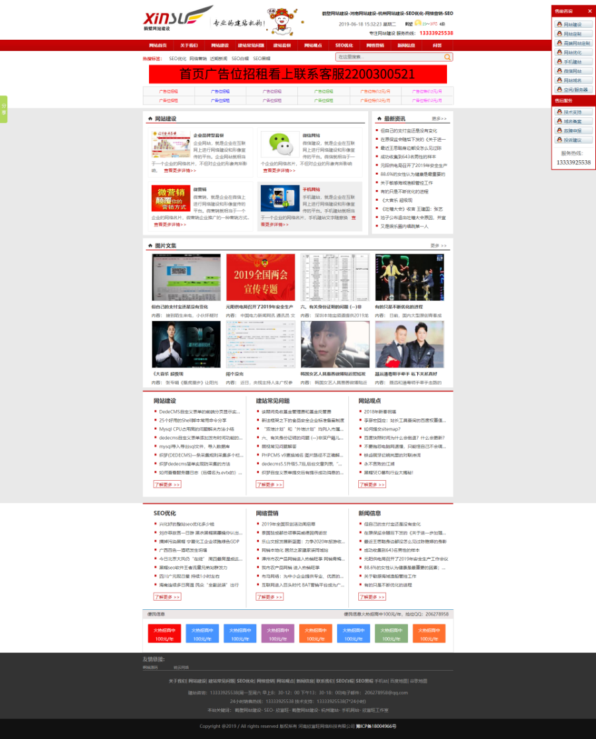
Task: Open QQ chat for 高端网站定制
Action: click(x=573, y=43)
